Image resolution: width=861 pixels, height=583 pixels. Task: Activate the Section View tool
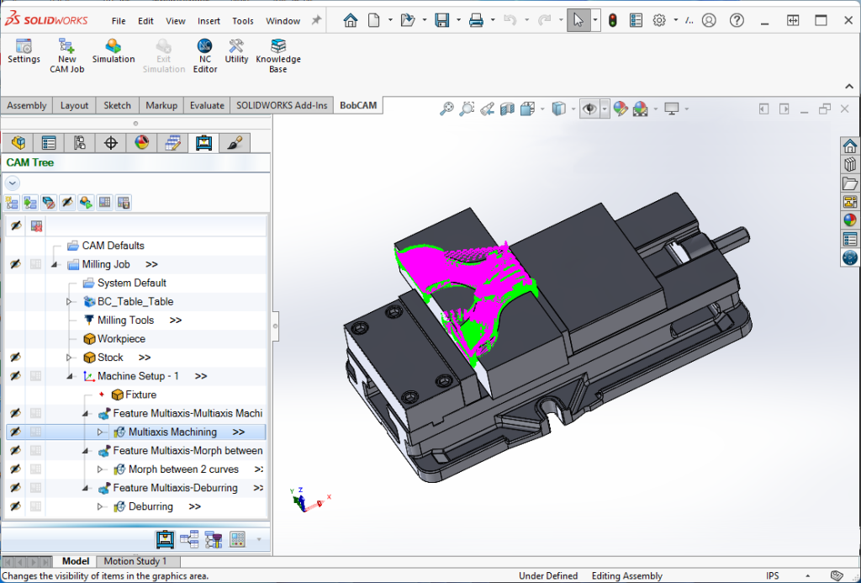(506, 109)
